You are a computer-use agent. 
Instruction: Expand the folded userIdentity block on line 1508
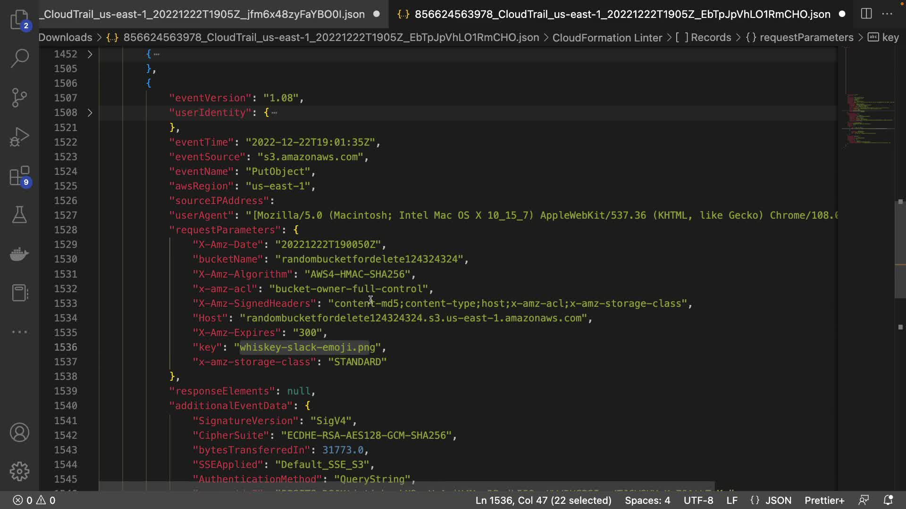[90, 113]
